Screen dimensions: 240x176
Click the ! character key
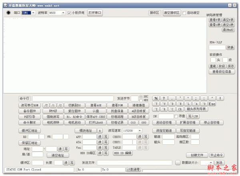pyautogui.click(x=220, y=98)
